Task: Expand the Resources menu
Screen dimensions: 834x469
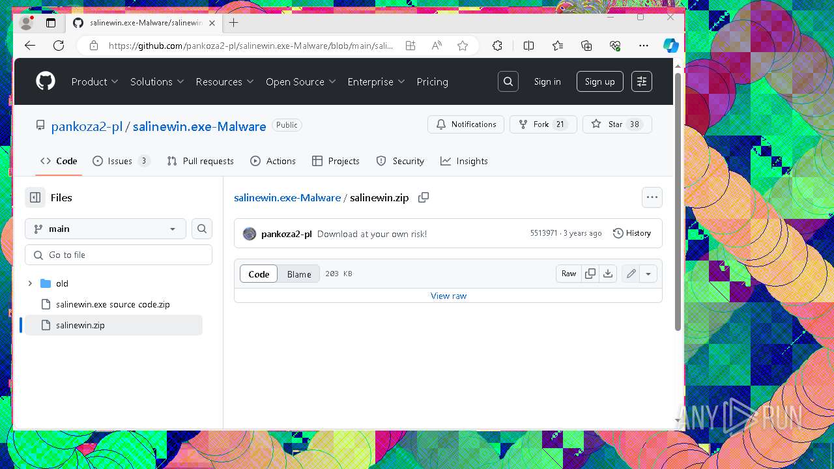Action: [x=225, y=81]
